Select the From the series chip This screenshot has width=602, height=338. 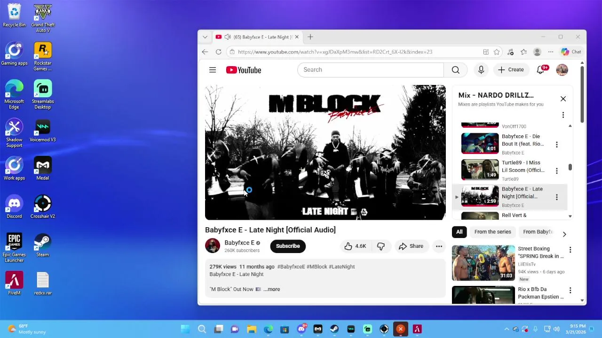click(492, 232)
